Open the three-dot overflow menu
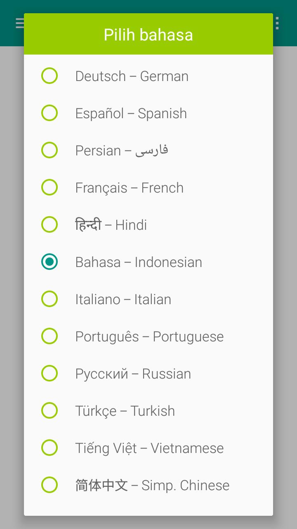The image size is (297, 529). click(277, 23)
